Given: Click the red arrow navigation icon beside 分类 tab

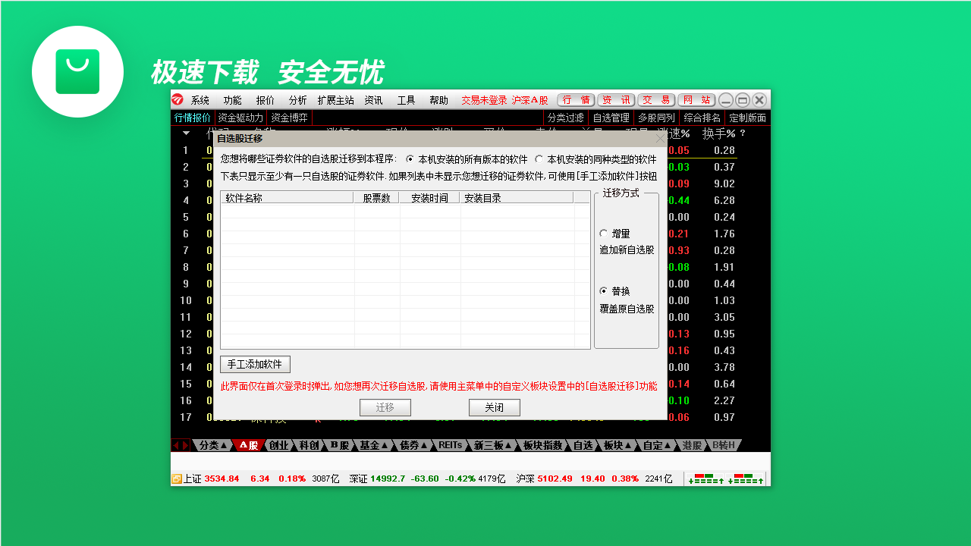Looking at the screenshot, I should (x=180, y=446).
